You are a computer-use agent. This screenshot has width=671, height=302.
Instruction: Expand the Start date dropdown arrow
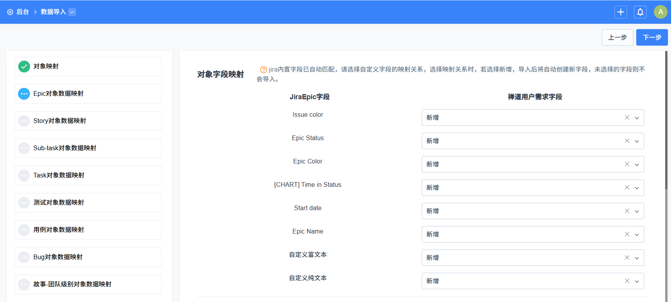point(637,211)
